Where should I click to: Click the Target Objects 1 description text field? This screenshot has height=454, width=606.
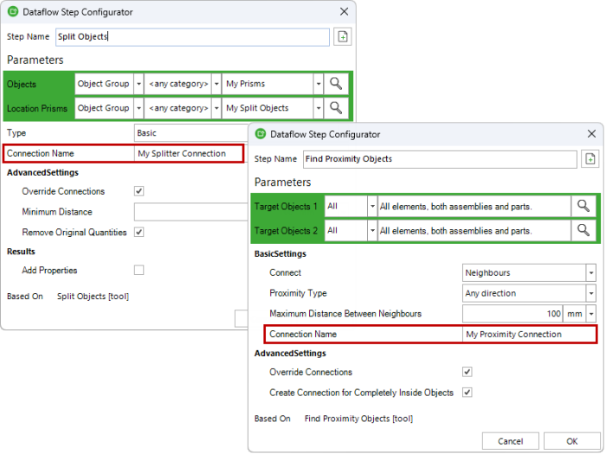474,206
